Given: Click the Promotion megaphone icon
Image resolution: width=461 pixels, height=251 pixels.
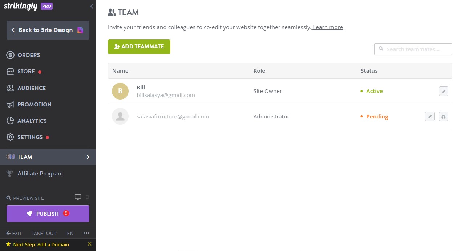Looking at the screenshot, I should pyautogui.click(x=10, y=104).
